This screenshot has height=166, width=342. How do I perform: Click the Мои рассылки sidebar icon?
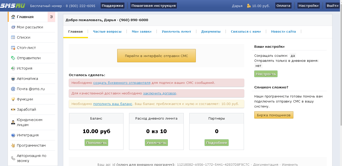click(x=13, y=27)
